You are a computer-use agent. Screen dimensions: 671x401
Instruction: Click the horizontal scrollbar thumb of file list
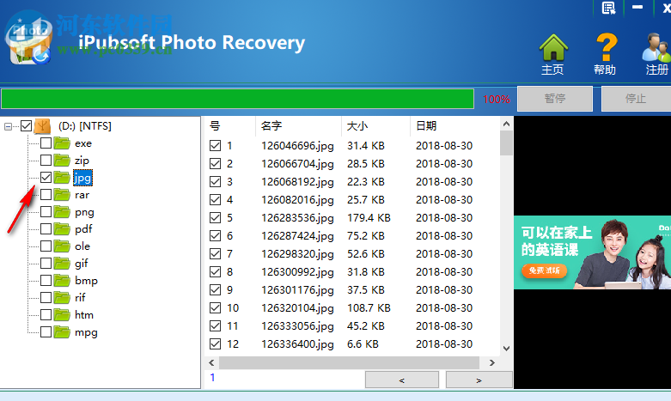pos(349,362)
